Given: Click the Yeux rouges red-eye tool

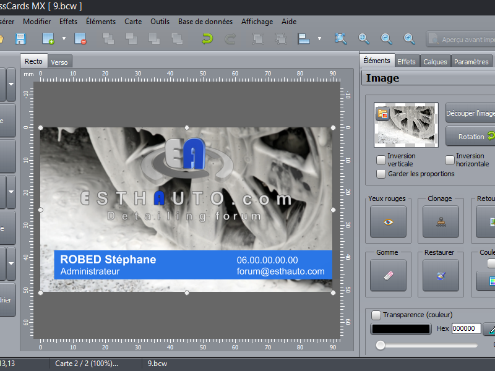Looking at the screenshot, I should (388, 222).
